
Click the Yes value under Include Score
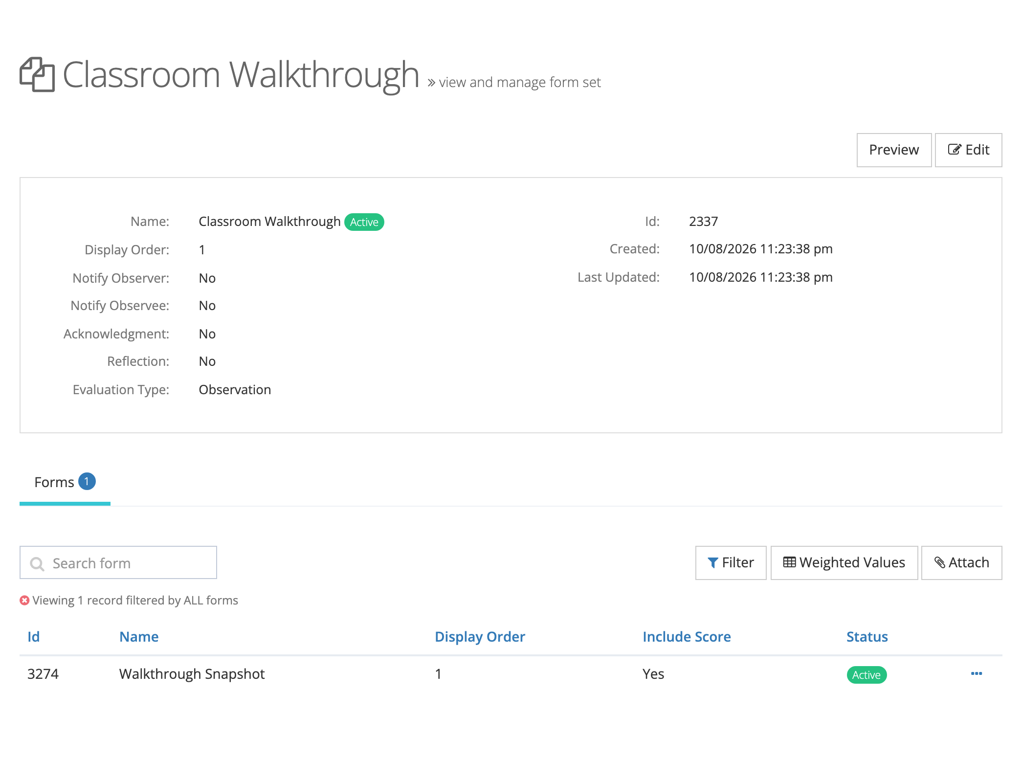coord(653,674)
